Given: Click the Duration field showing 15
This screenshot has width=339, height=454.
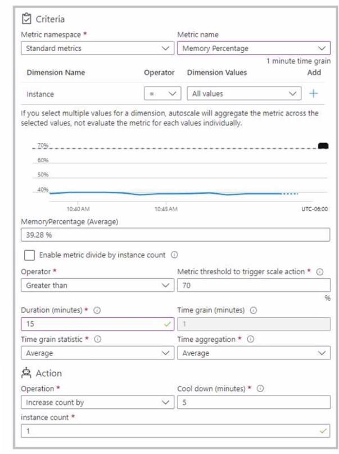Looking at the screenshot, I should (x=97, y=324).
